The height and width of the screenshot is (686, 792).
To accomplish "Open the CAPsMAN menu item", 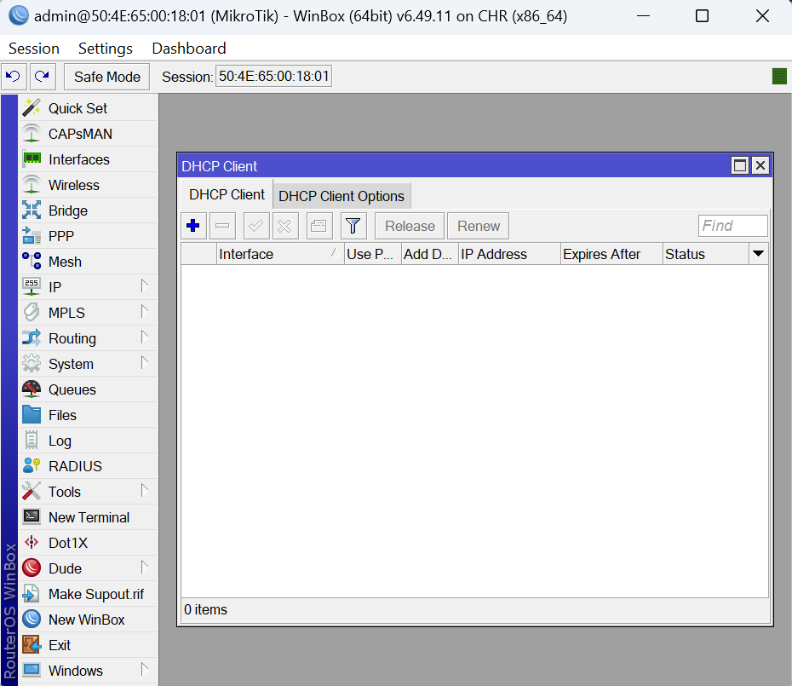I will click(x=89, y=134).
